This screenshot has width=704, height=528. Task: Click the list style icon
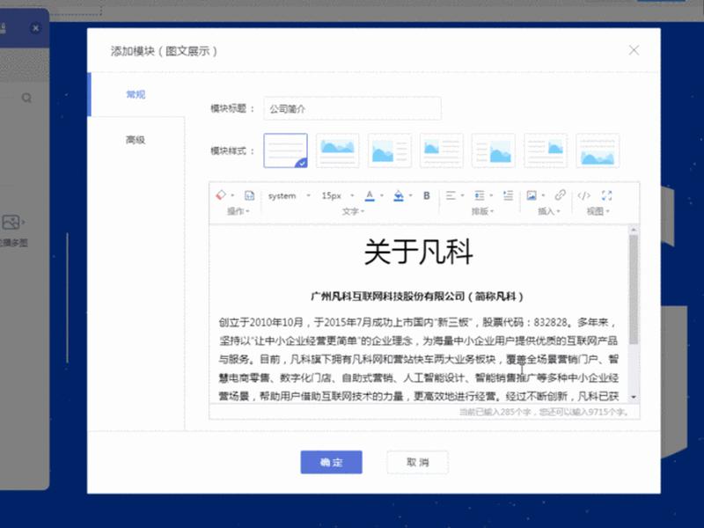479,195
